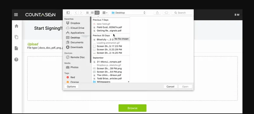Open the item grouping dropdown
Screen dimensions: 254x114
(105, 13)
